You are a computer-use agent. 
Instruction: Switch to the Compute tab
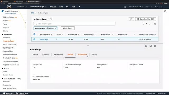46,55
